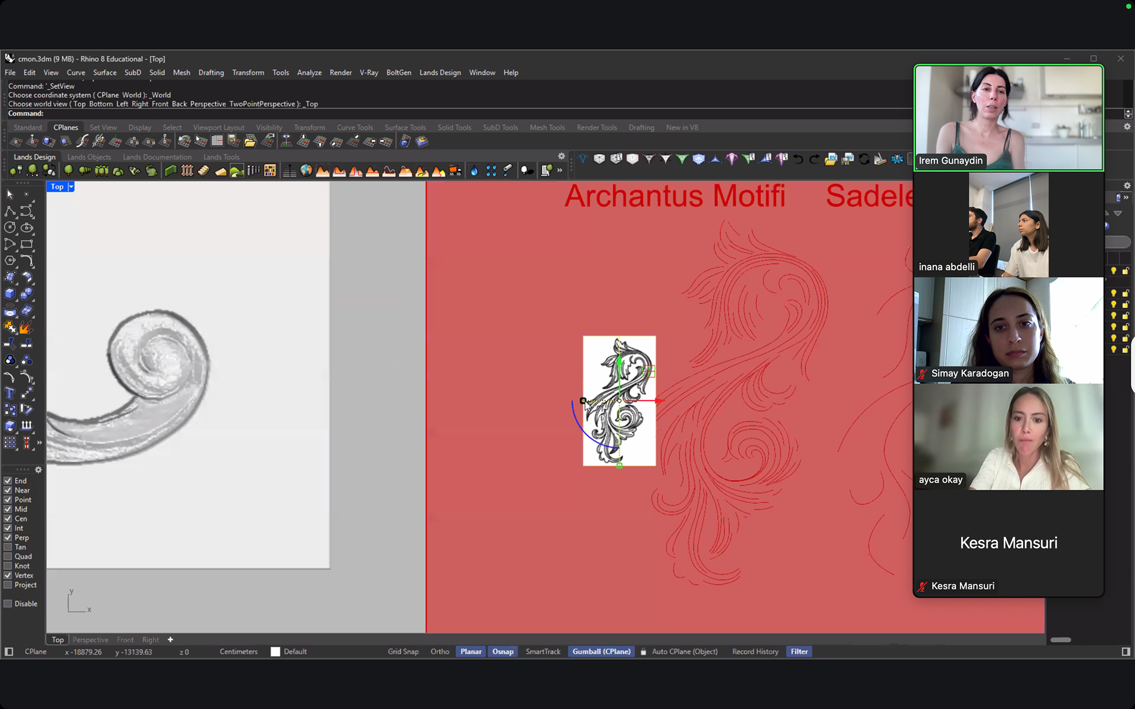Select the Box solid tool
Viewport: 1135px width, 709px height.
click(x=9, y=294)
